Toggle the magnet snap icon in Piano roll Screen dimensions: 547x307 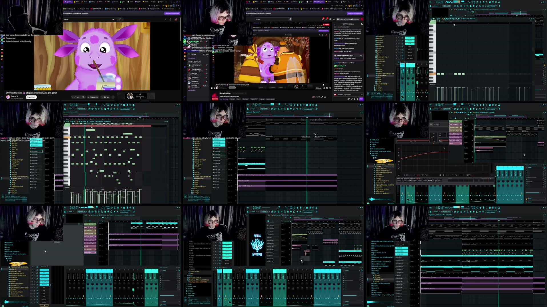(68, 122)
